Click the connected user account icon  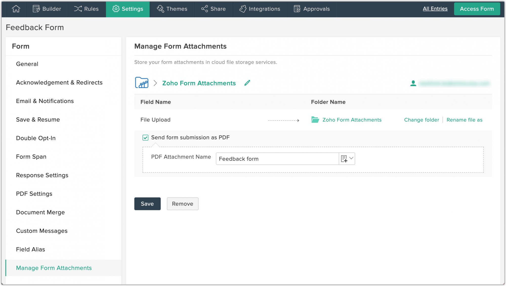pos(413,83)
